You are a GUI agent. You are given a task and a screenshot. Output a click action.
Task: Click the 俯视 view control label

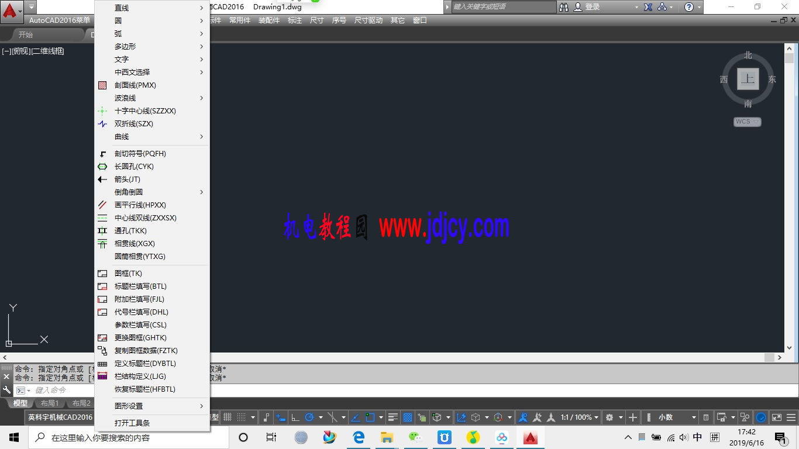(21, 51)
